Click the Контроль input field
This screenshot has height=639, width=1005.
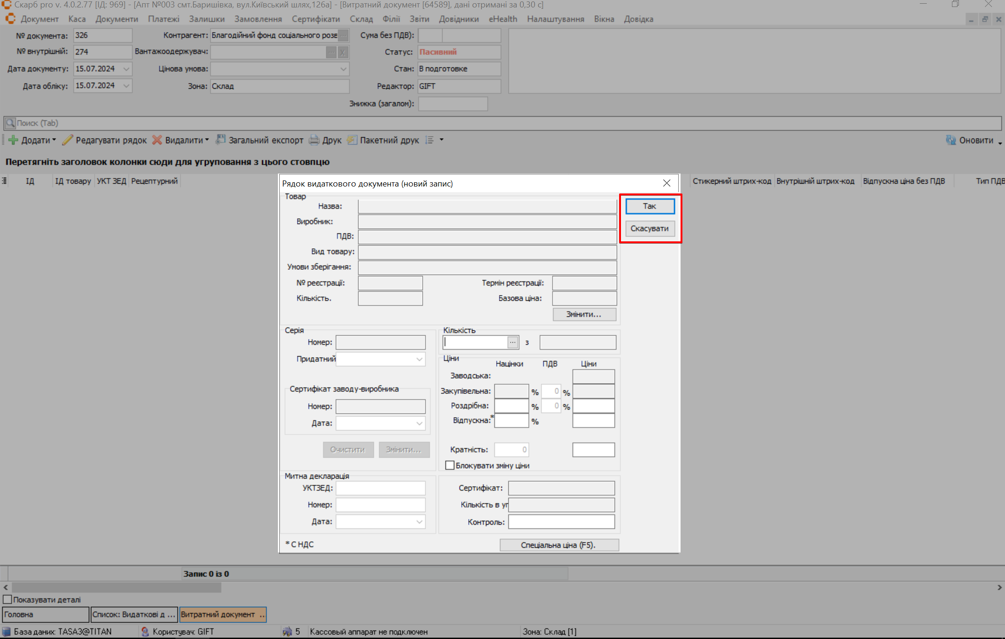click(x=561, y=522)
